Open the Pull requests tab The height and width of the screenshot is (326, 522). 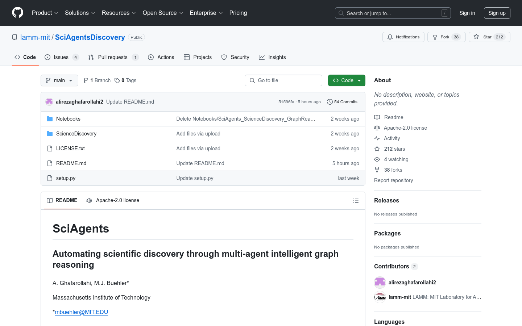pyautogui.click(x=113, y=57)
